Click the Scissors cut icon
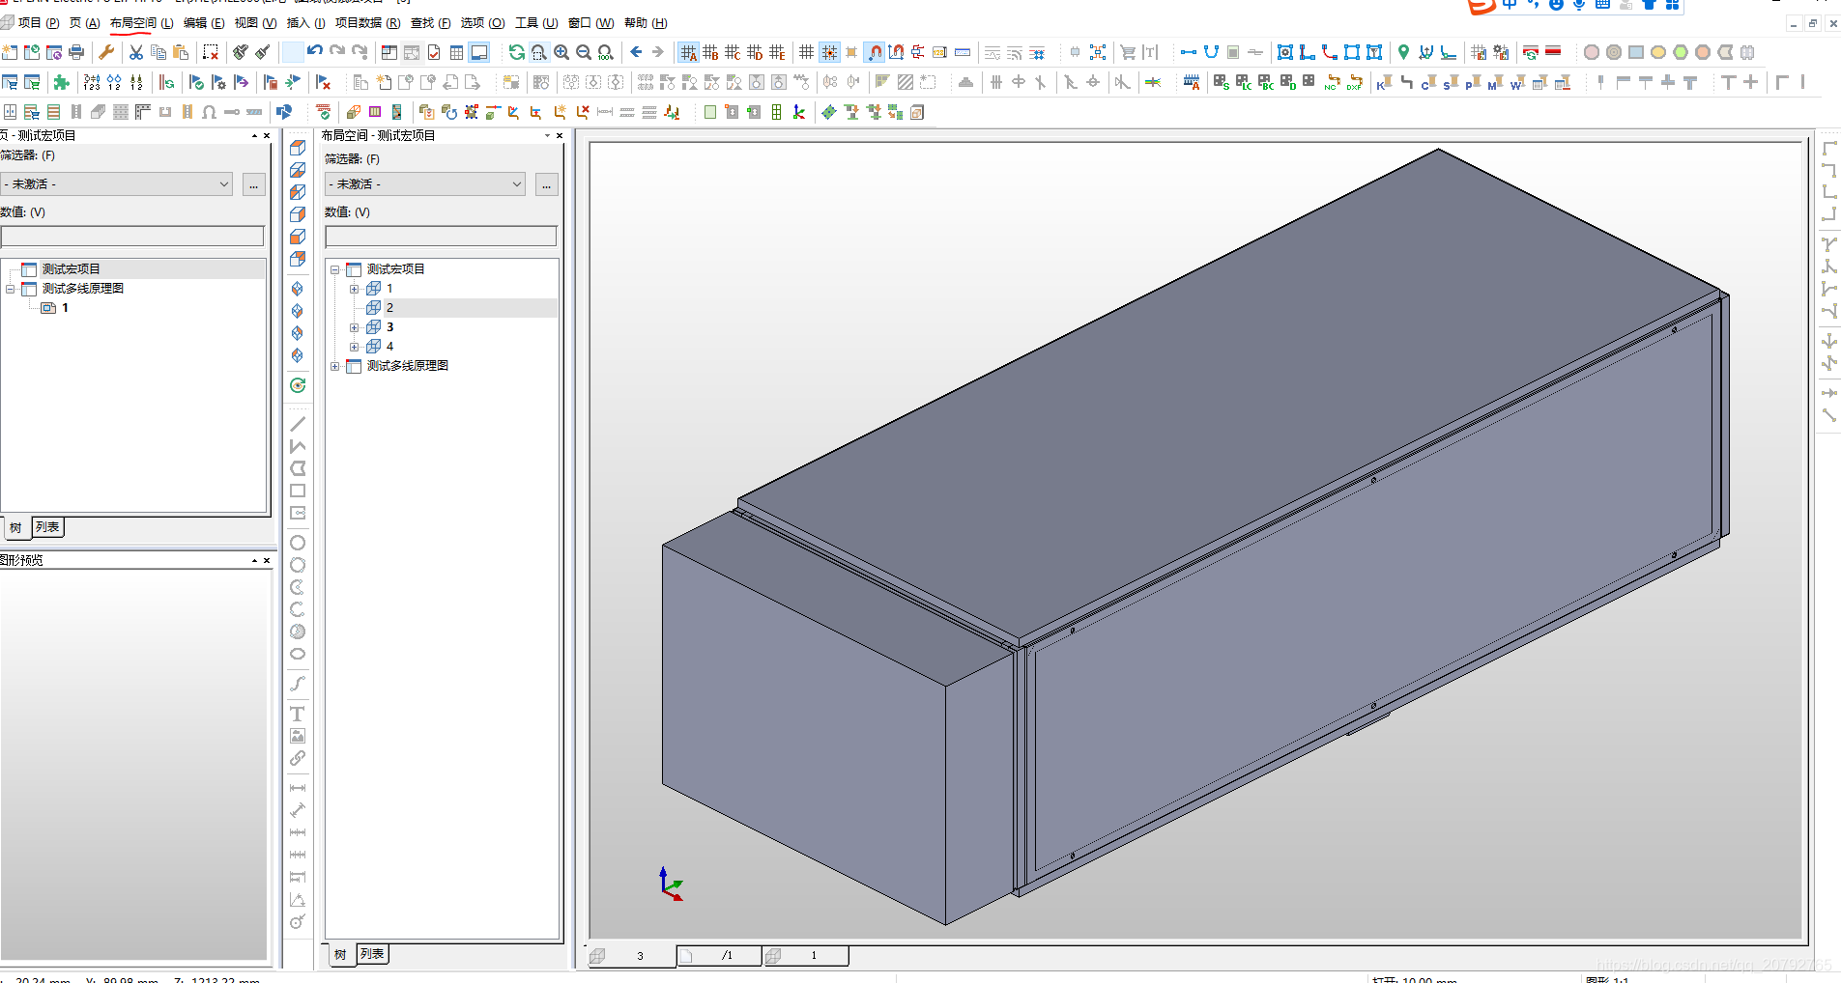Screen dimensions: 1841x983 click(136, 52)
